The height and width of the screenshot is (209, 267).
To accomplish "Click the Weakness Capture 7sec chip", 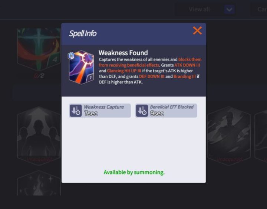I will (x=100, y=111).
